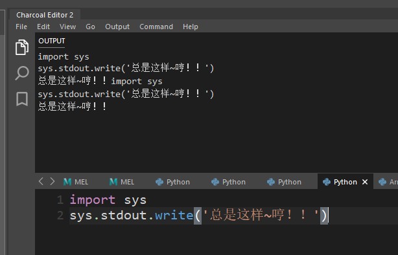Show previous tabs with left chevron

[41, 181]
